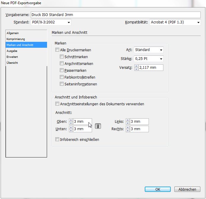
Task: Toggle the Schnittmarken checkbox
Action: click(x=62, y=57)
